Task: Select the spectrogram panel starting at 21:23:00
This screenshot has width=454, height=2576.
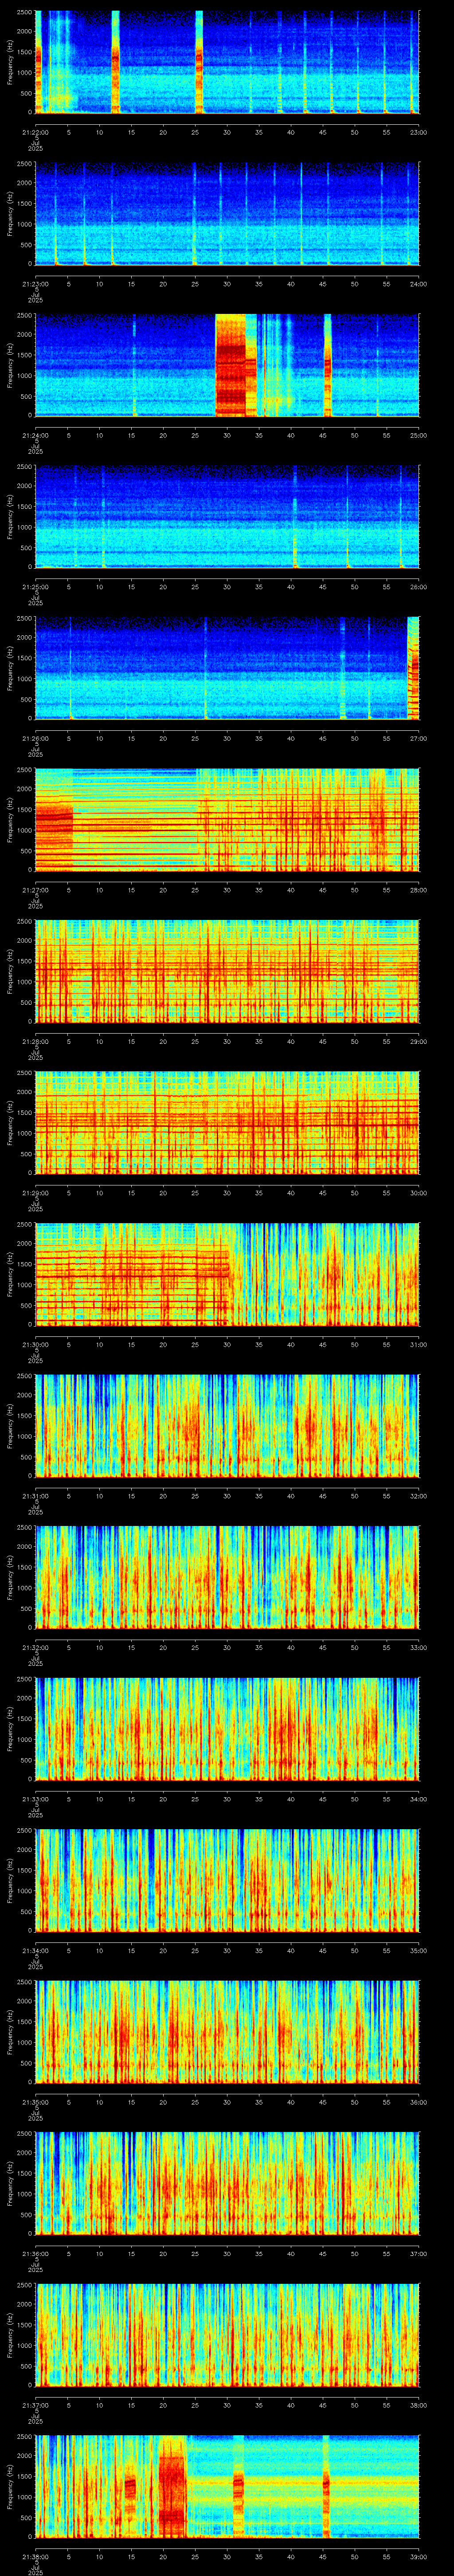Action: [x=227, y=213]
